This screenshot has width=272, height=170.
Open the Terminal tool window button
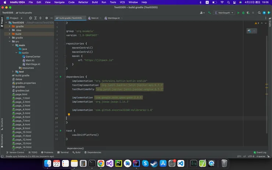tap(63, 152)
